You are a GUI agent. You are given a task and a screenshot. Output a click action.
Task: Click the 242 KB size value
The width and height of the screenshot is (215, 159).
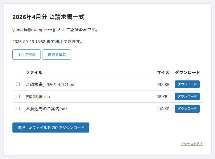coord(163,84)
